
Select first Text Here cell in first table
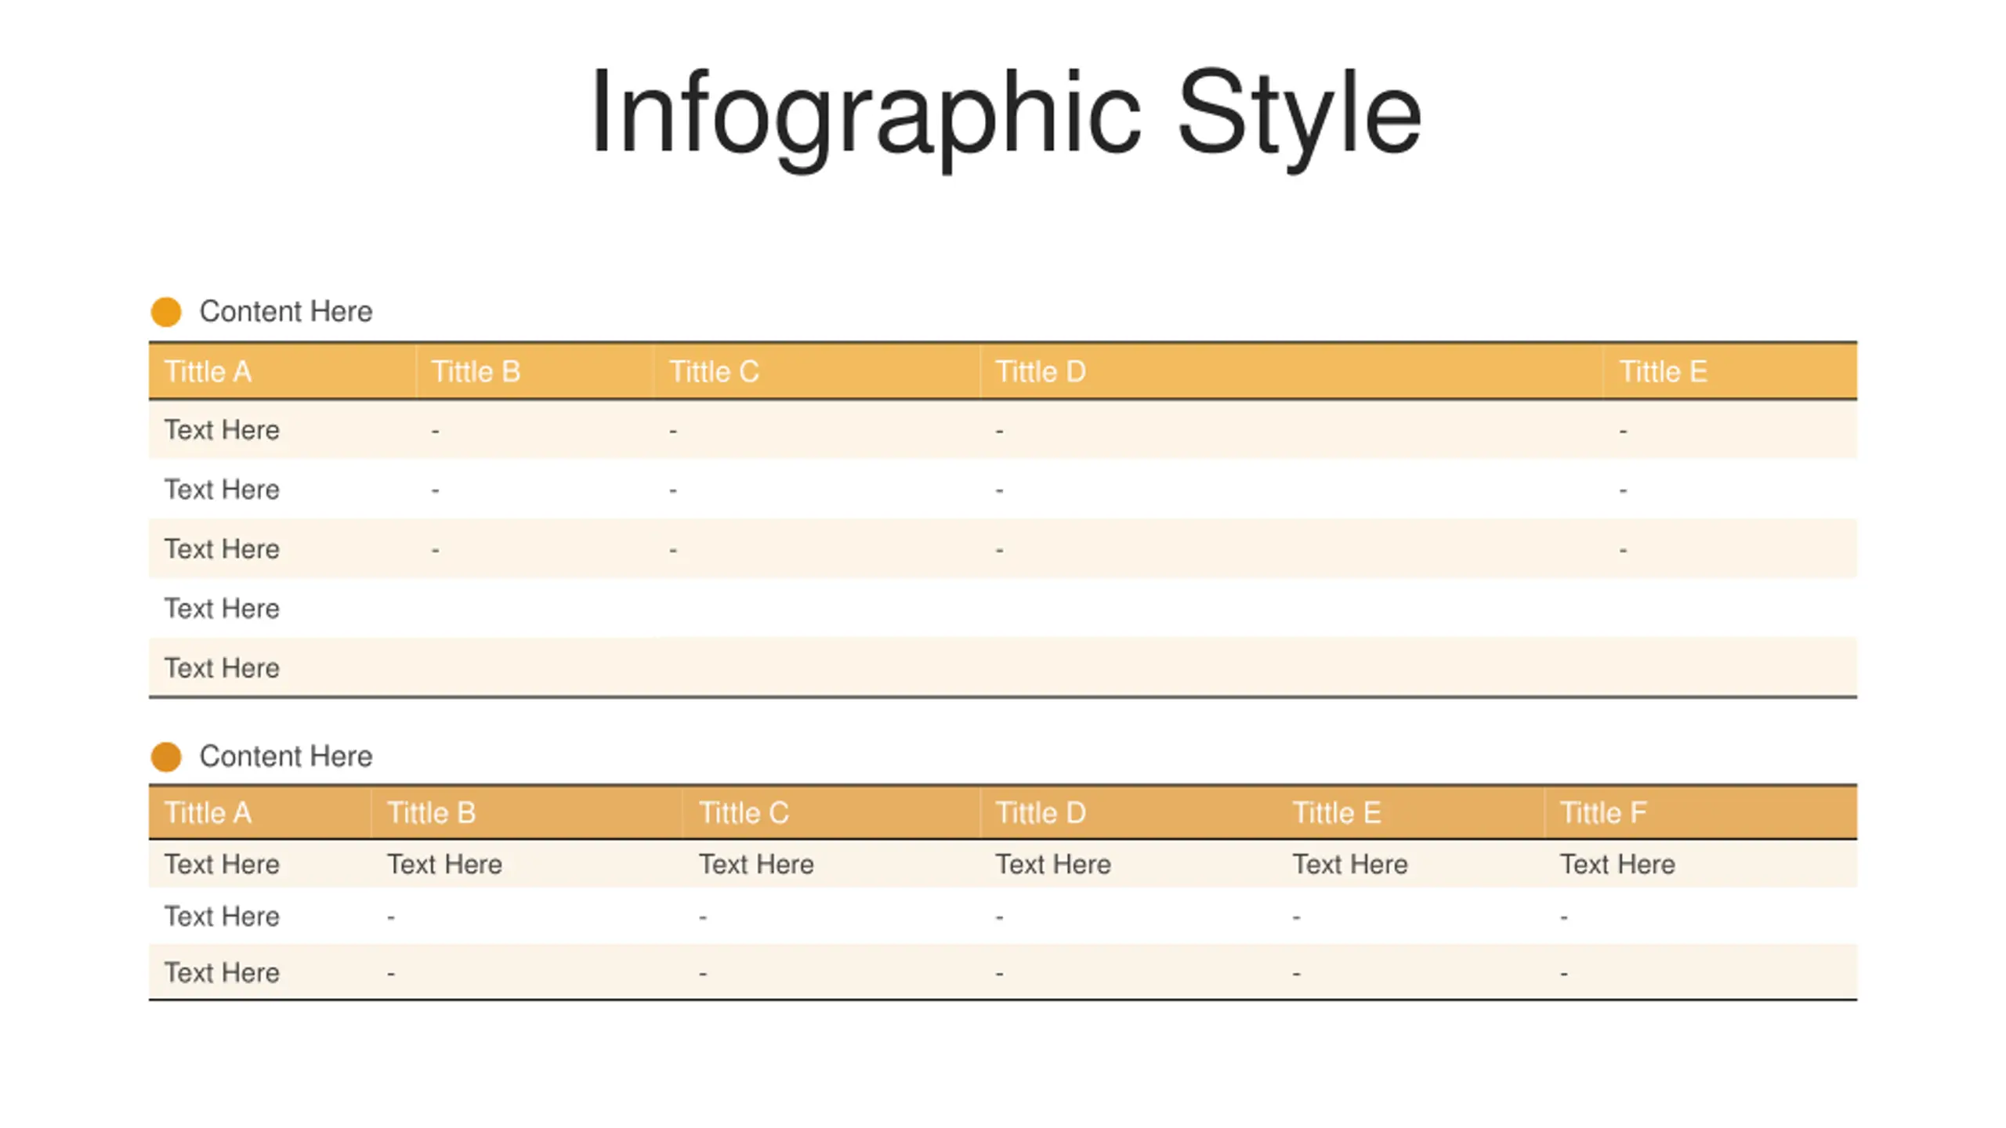(222, 430)
